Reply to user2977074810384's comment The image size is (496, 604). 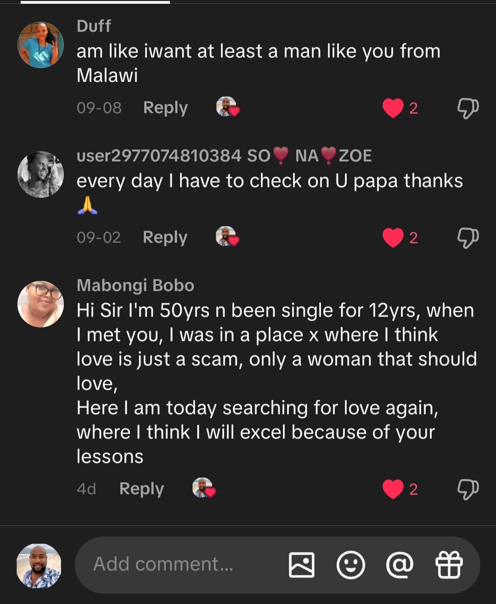coord(165,237)
